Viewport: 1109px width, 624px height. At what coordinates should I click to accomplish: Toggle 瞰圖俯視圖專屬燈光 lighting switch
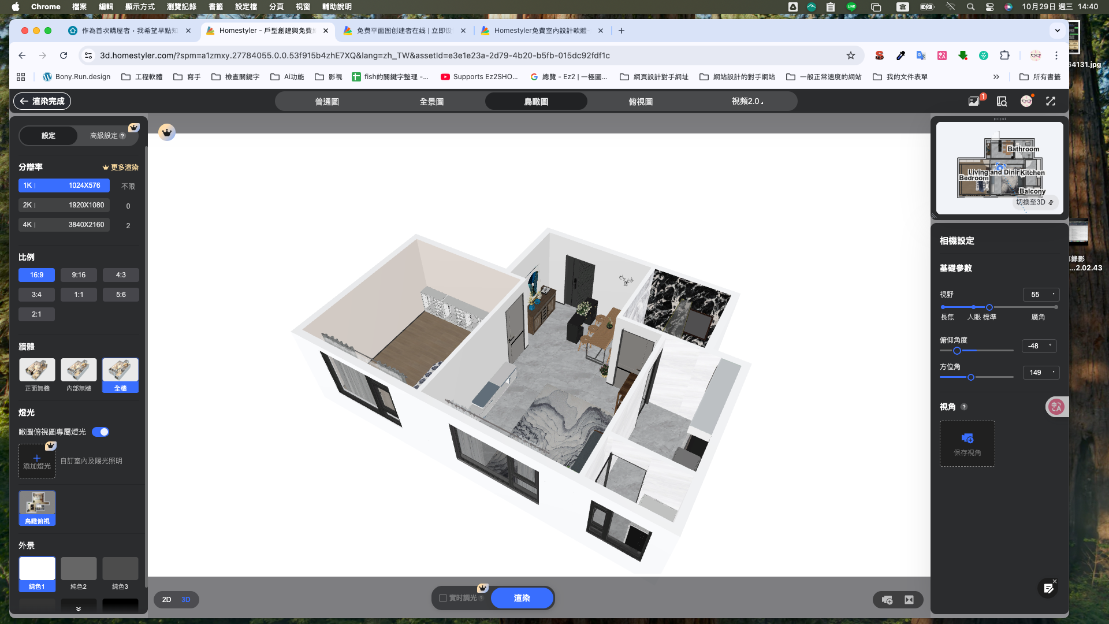coord(101,432)
